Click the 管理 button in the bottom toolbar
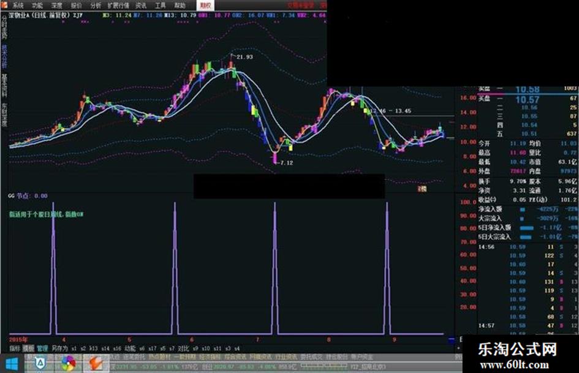 (x=42, y=349)
